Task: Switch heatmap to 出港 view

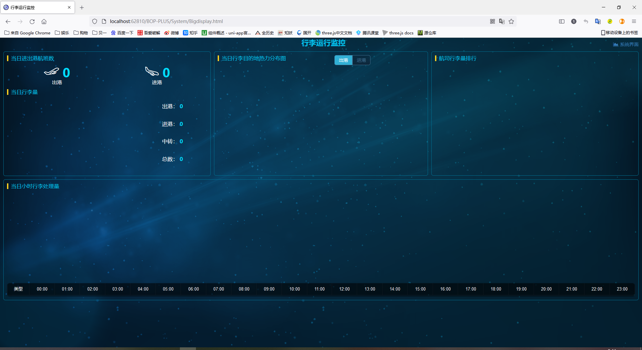Action: pos(343,60)
